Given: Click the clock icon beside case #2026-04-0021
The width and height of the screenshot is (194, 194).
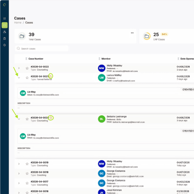Looking at the screenshot, I should pyautogui.click(x=50, y=76).
